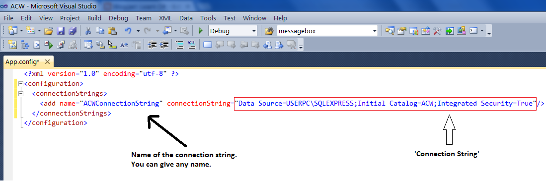Image resolution: width=546 pixels, height=181 pixels.
Task: Expand the Add New Item dropdown arrow
Action: [x=39, y=31]
